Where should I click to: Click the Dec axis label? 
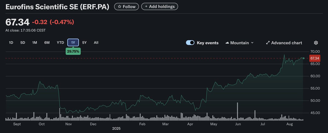tap(93, 124)
